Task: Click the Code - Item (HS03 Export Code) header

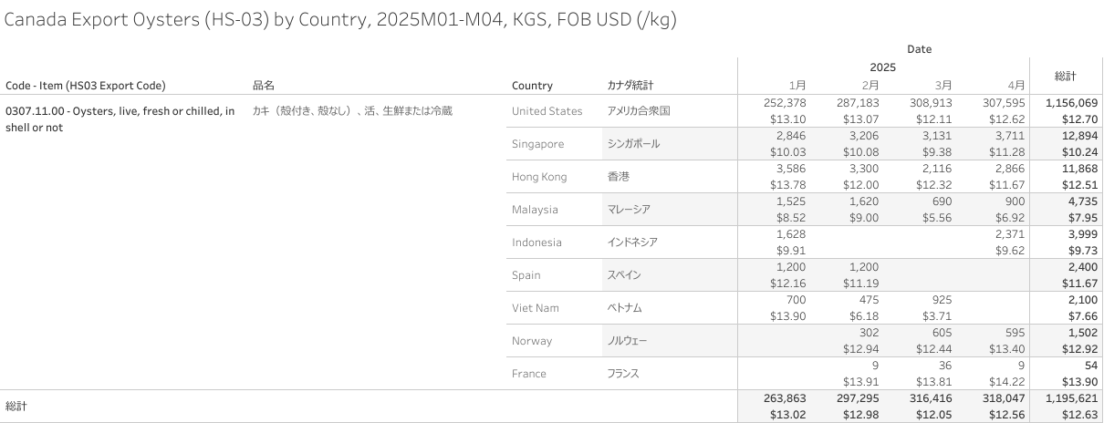Action: click(x=86, y=86)
